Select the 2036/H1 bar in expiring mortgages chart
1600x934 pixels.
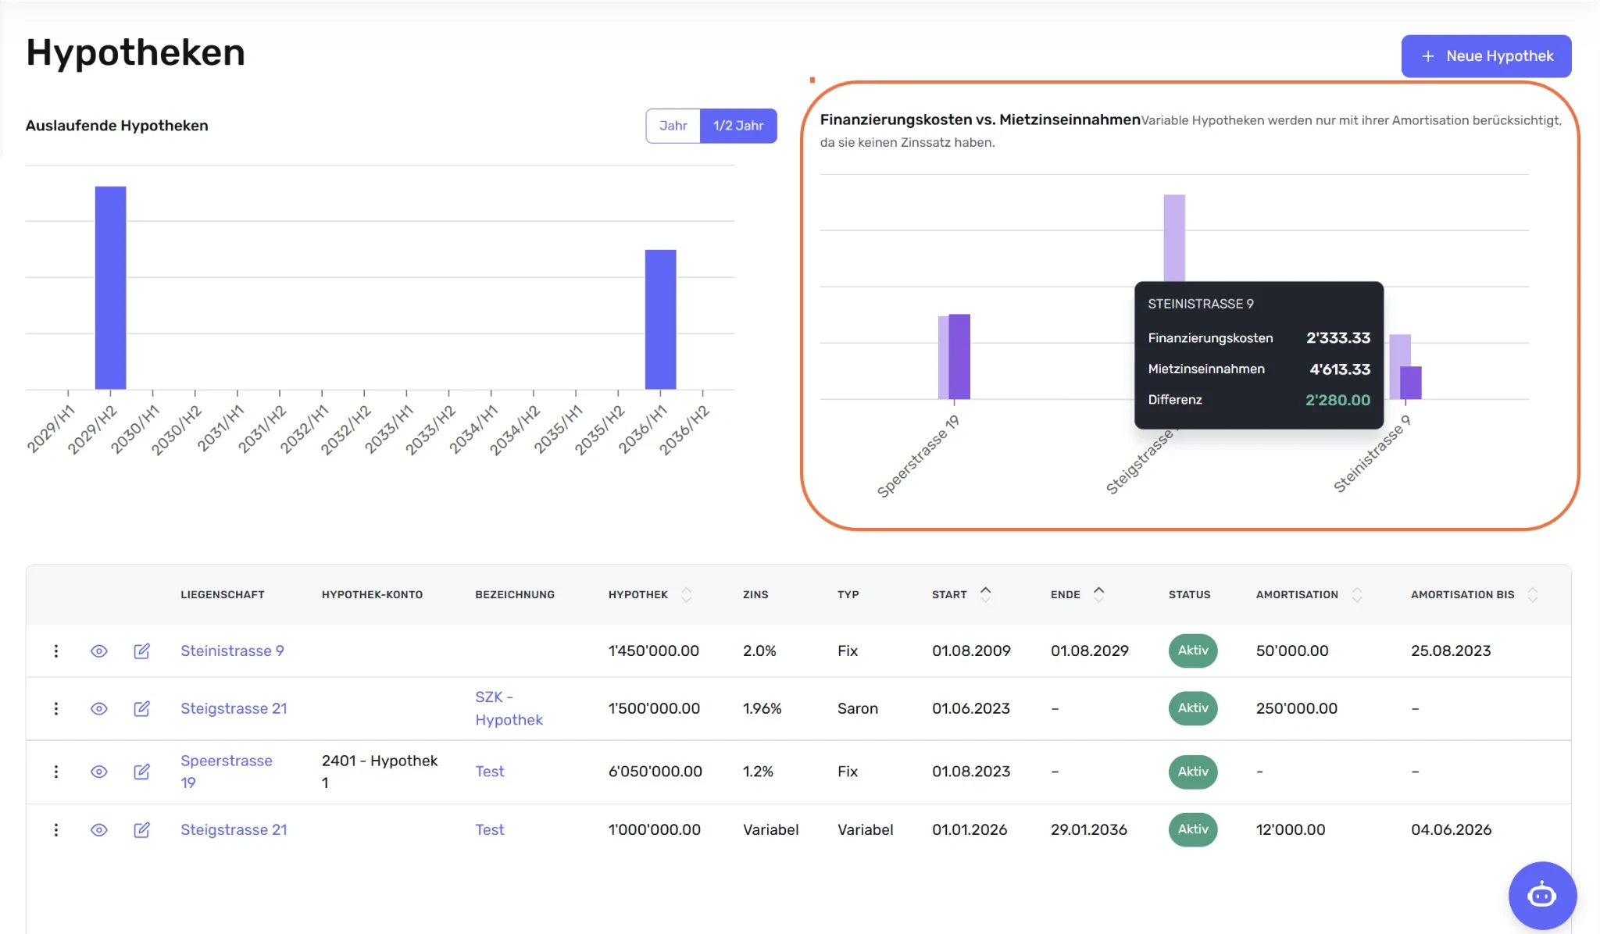660,319
